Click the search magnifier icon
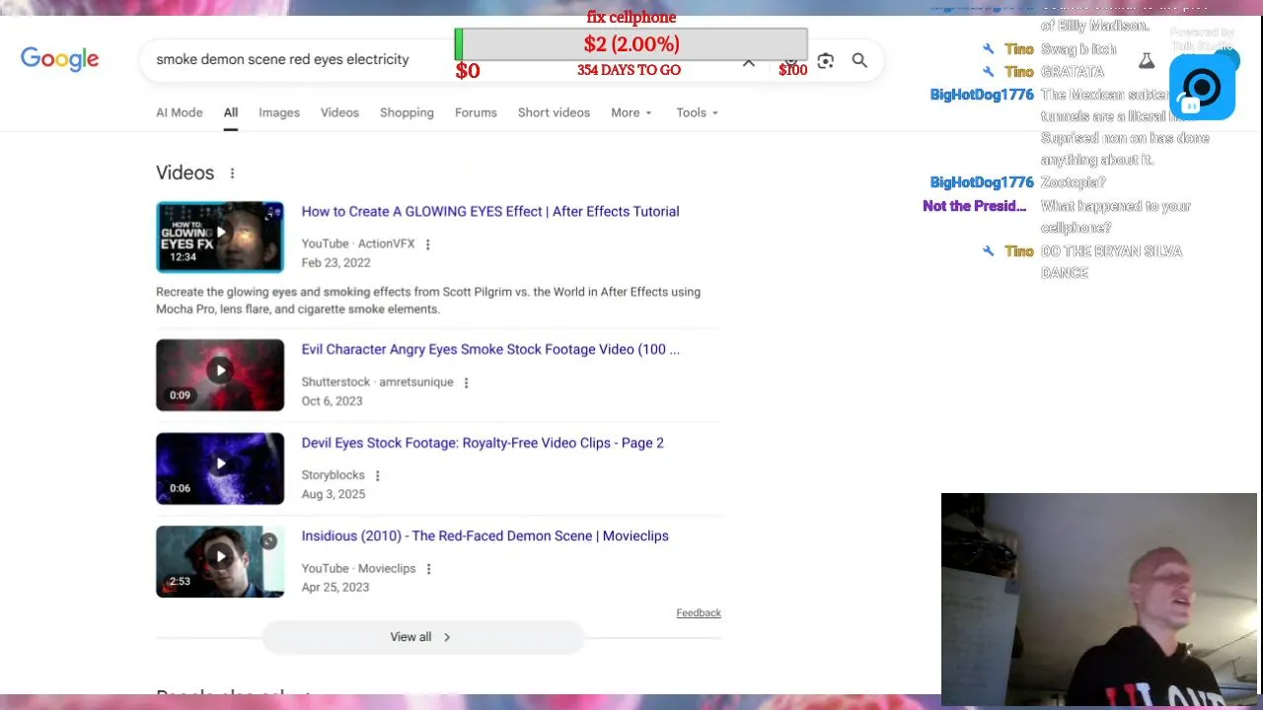 pyautogui.click(x=859, y=60)
